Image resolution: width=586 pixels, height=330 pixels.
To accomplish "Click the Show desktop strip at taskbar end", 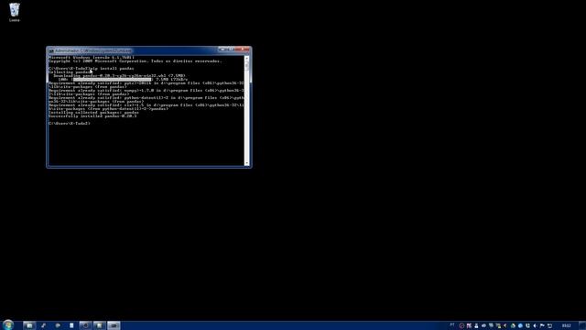I will [x=582, y=325].
